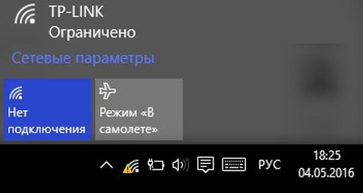Open the speaker volume tray icon
This screenshot has width=363, height=193.
[180, 165]
